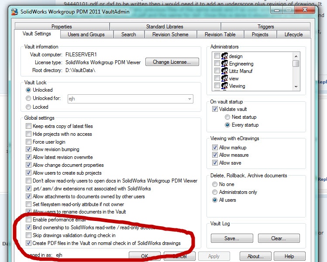This screenshot has height=262, width=327.
Task: Click the About button
Action: pyautogui.click(x=255, y=256)
